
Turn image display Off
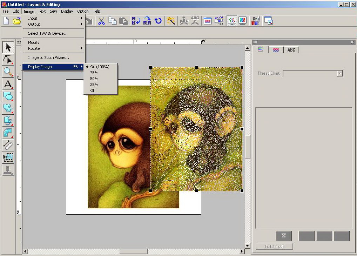coord(93,90)
